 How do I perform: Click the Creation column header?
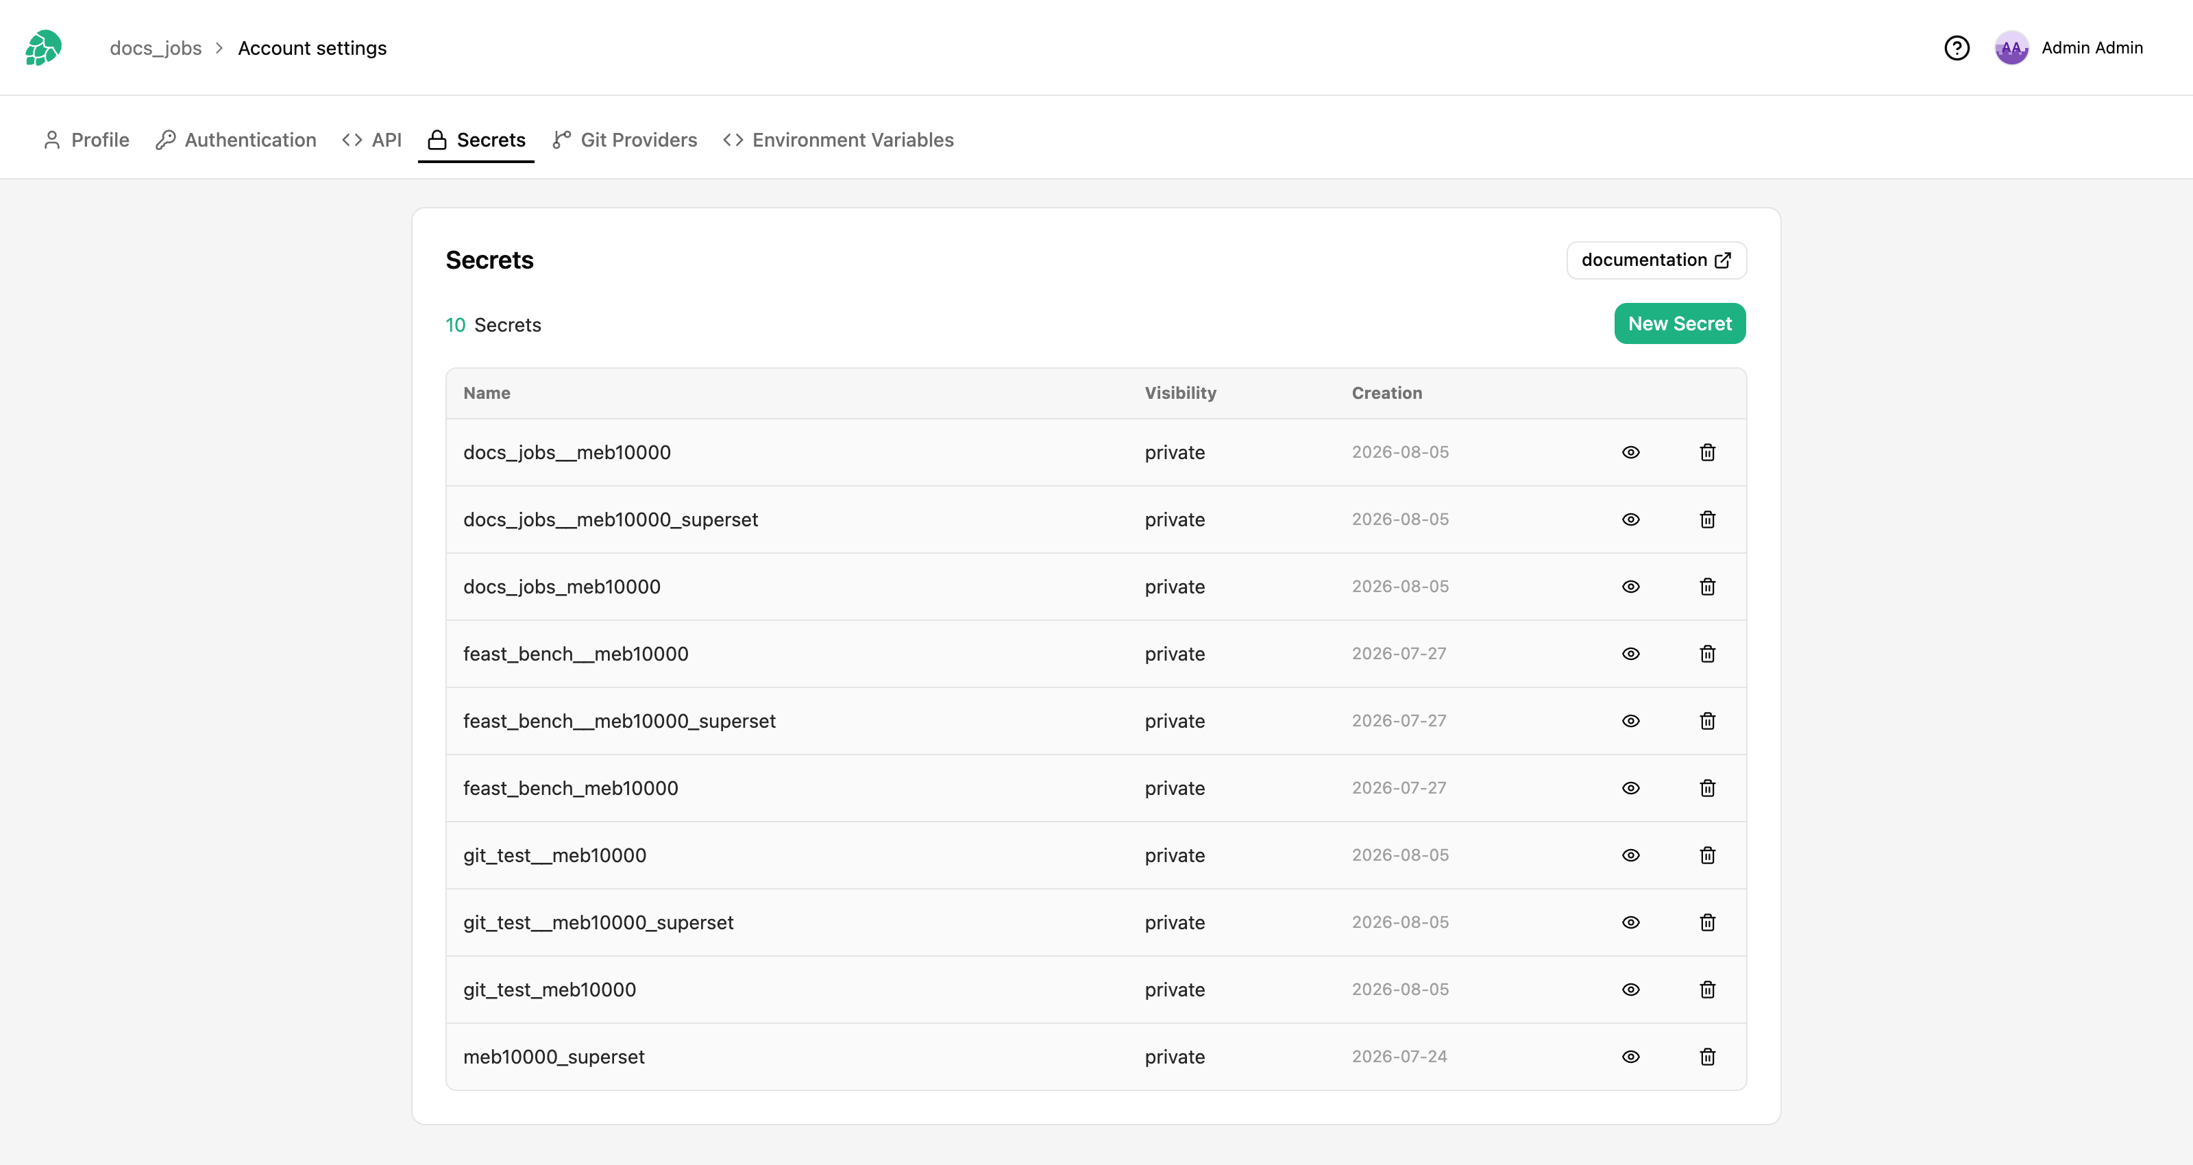tap(1387, 393)
